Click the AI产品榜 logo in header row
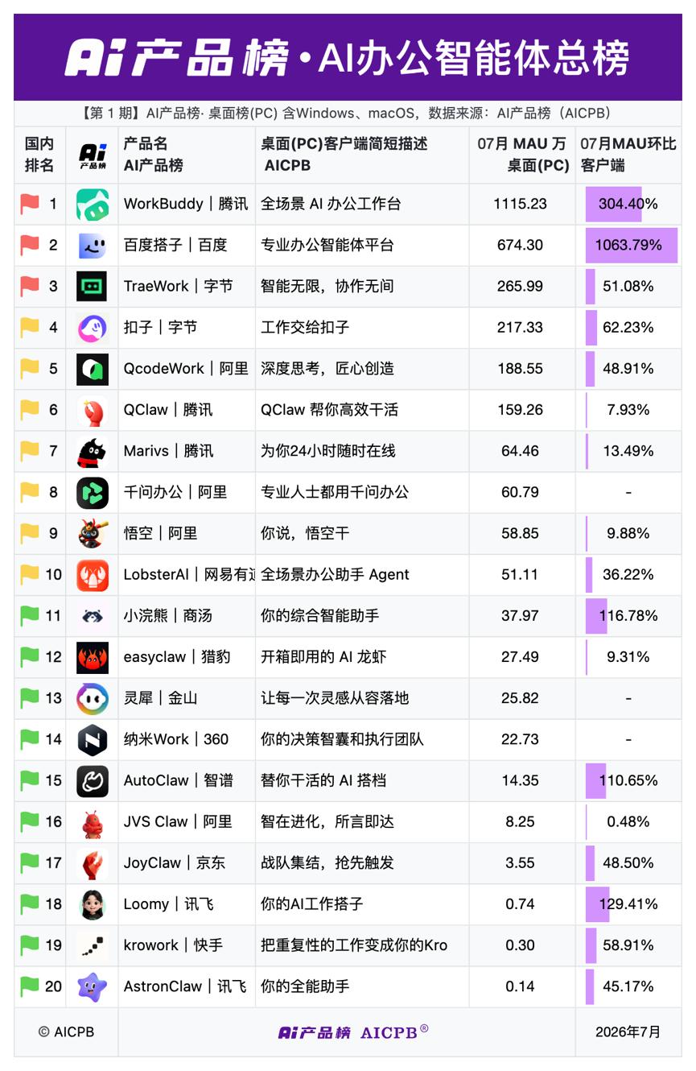 [x=93, y=155]
